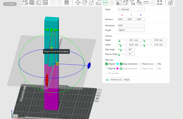
Task: Click the Add object cube icon
Action: [x=25, y=2]
